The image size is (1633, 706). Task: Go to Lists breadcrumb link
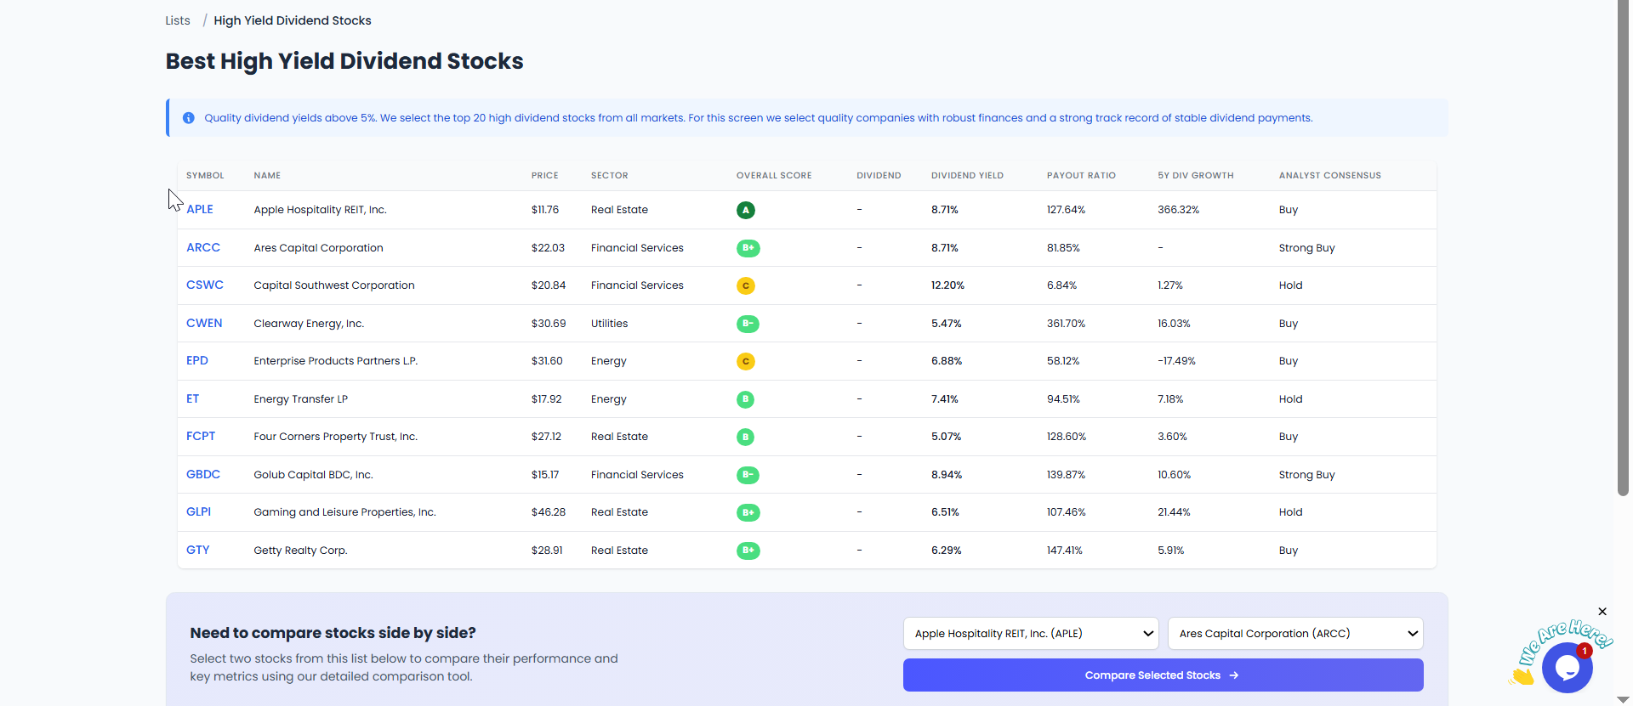178,20
